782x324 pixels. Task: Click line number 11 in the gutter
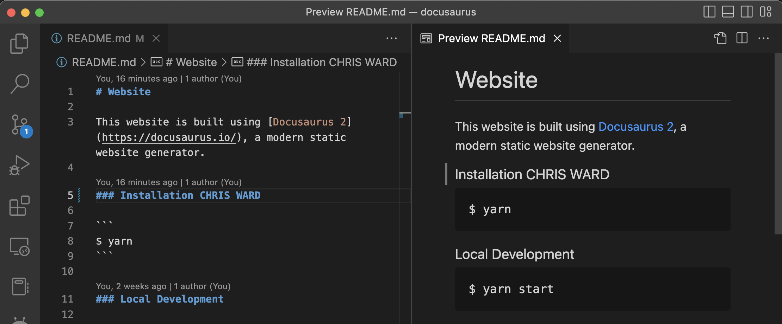pos(68,299)
